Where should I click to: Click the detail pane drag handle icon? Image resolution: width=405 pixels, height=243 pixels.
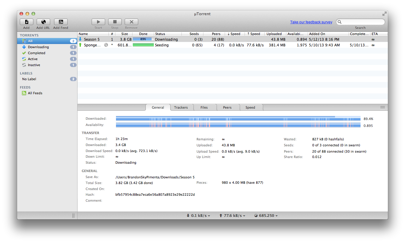pyautogui.click(x=382, y=107)
